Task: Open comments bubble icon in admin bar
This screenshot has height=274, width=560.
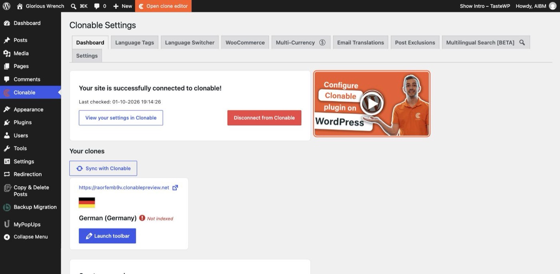Action: [97, 6]
